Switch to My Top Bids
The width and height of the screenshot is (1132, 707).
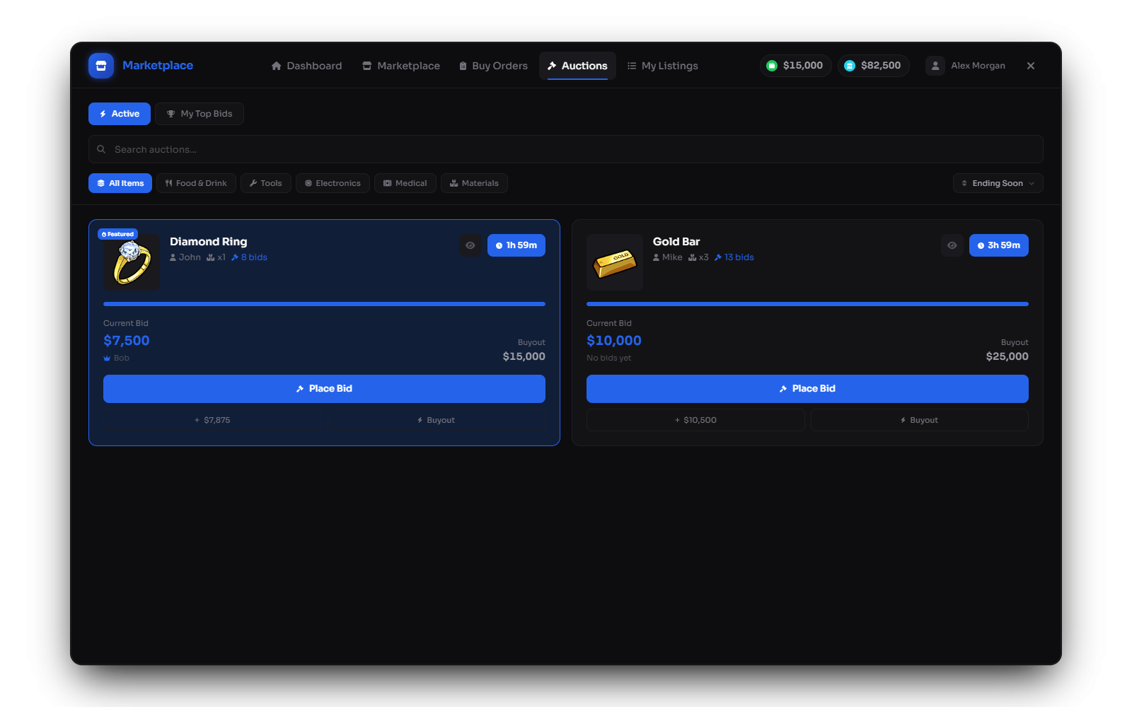[200, 114]
